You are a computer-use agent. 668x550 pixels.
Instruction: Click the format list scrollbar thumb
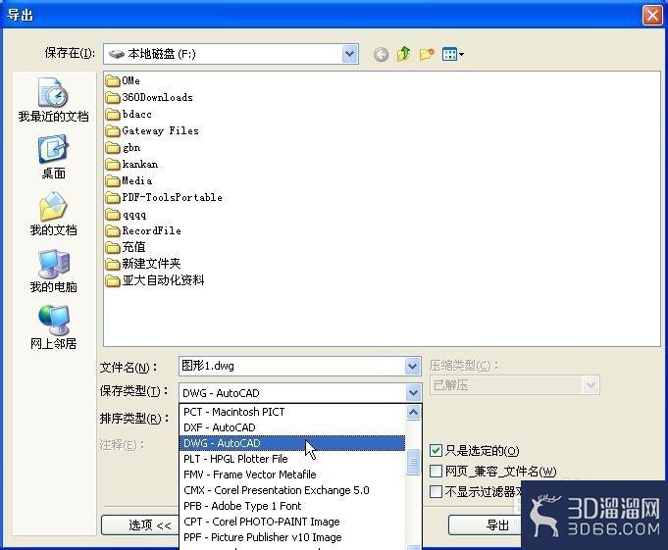point(413,462)
